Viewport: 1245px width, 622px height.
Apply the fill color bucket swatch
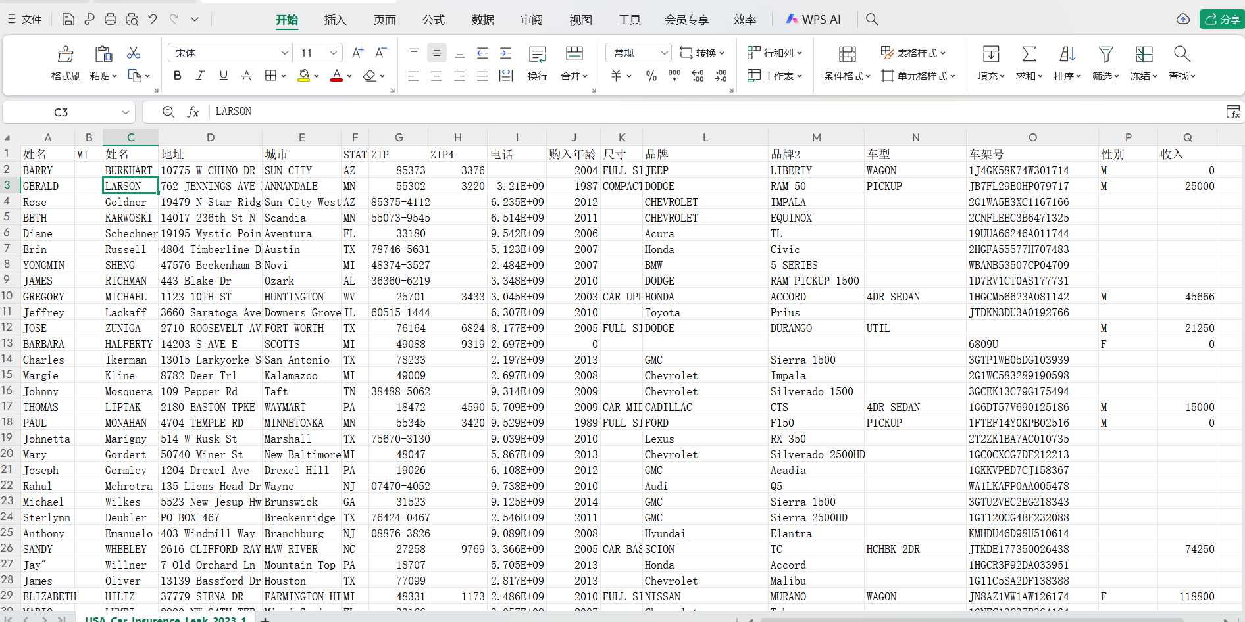[304, 76]
